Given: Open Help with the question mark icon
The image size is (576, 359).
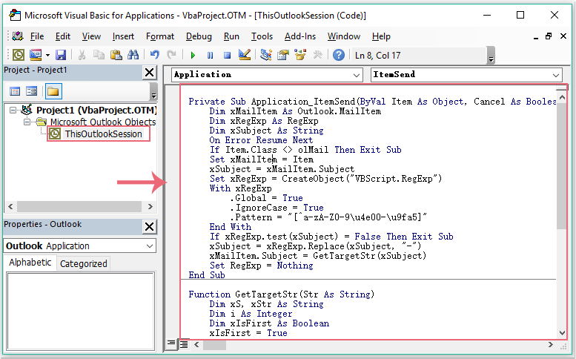Looking at the screenshot, I should pyautogui.click(x=338, y=55).
